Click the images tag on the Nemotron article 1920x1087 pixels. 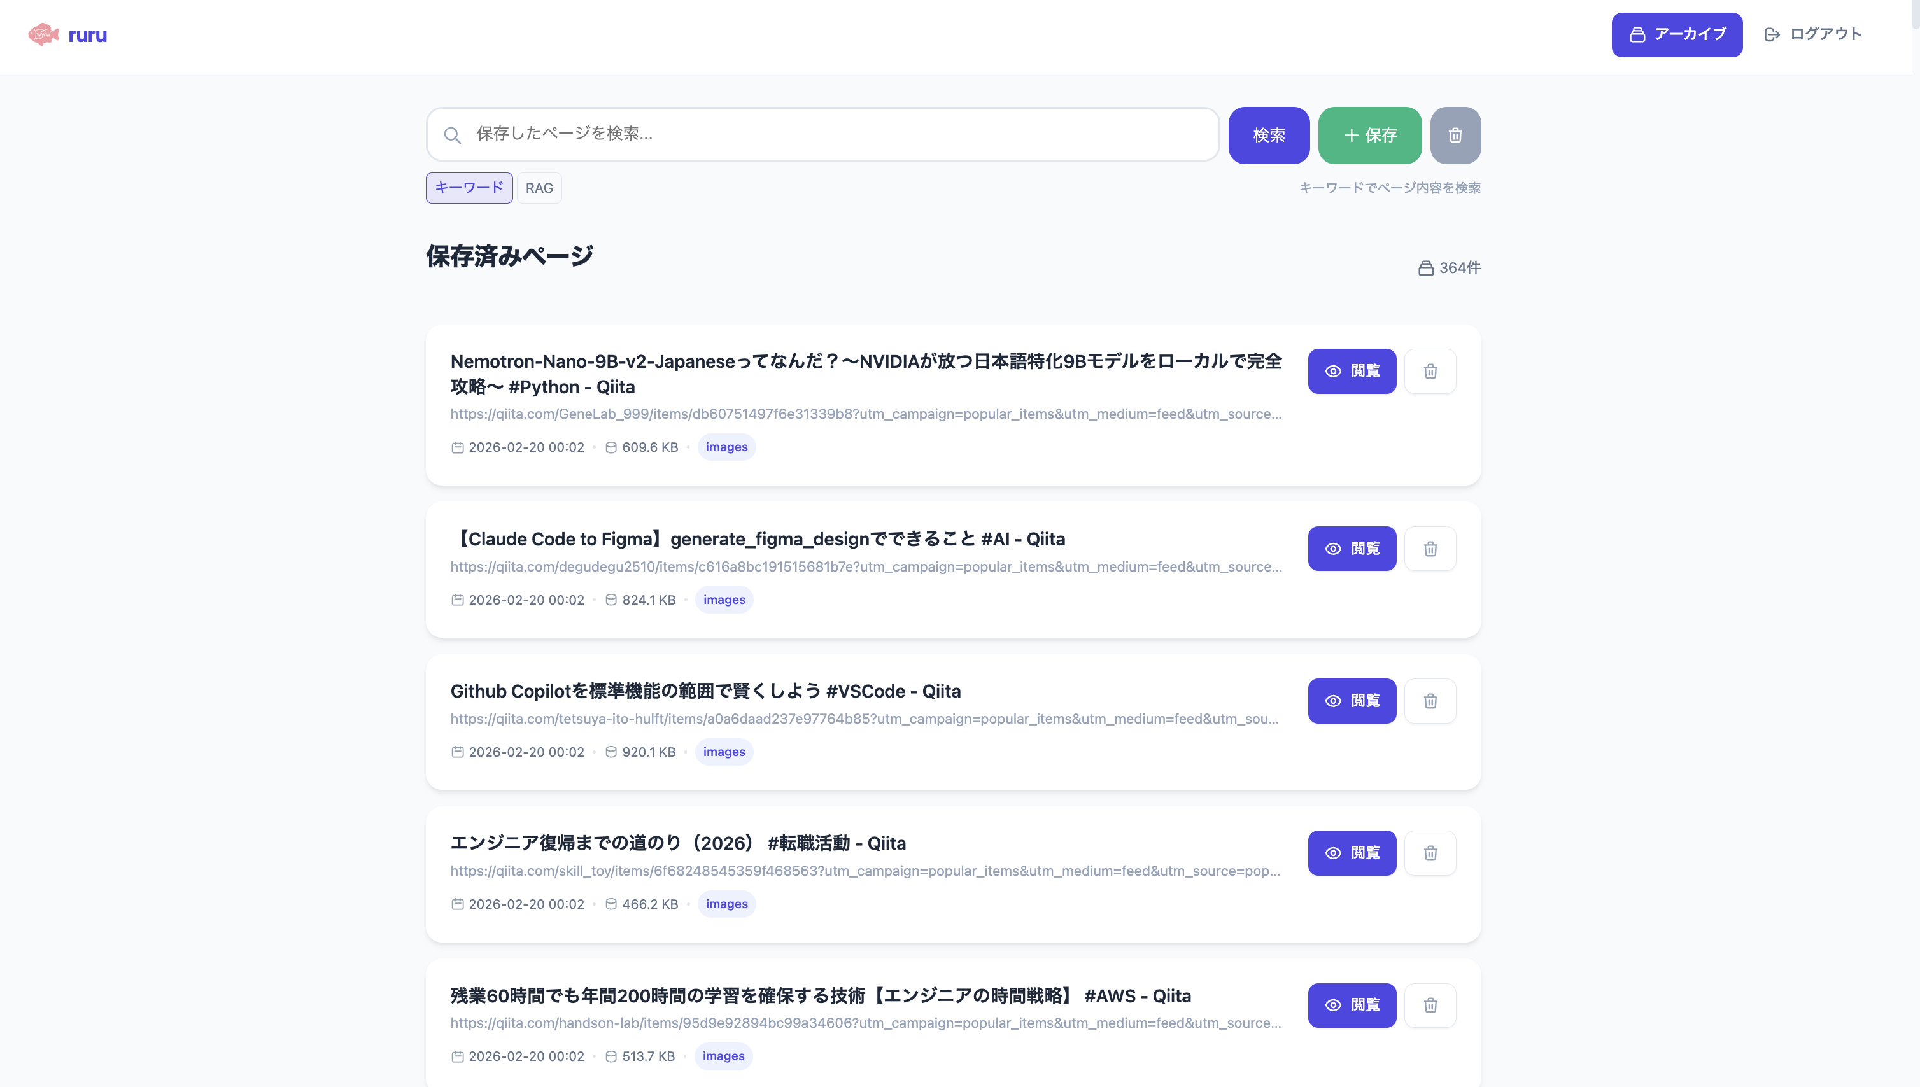tap(725, 447)
